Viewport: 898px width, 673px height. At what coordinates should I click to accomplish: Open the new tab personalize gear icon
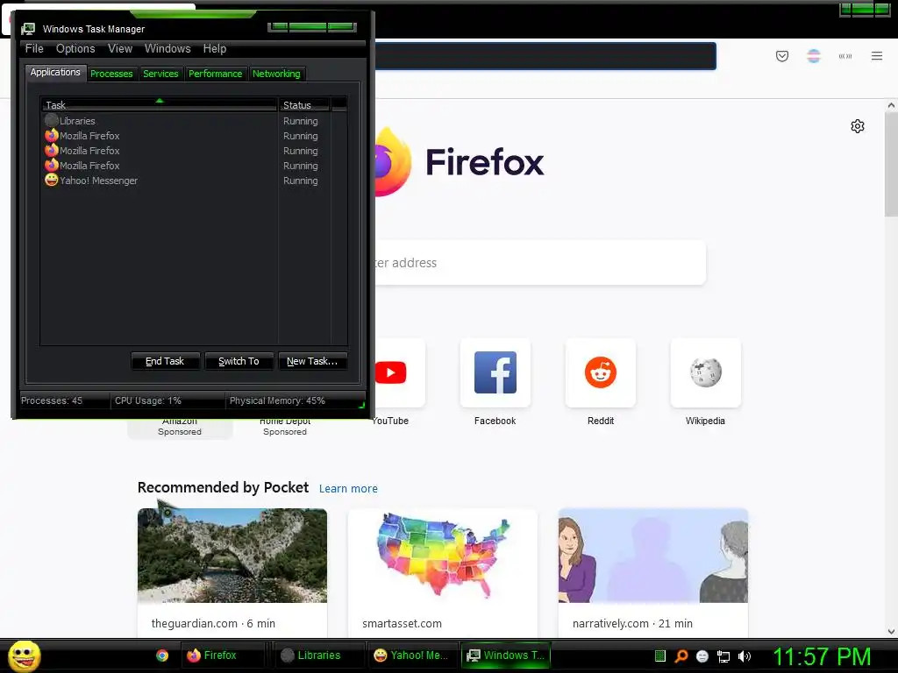pos(857,126)
